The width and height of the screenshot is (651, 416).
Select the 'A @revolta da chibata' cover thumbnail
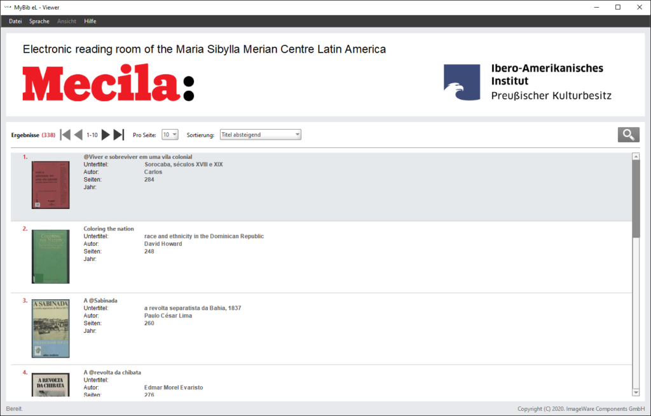coord(50,385)
